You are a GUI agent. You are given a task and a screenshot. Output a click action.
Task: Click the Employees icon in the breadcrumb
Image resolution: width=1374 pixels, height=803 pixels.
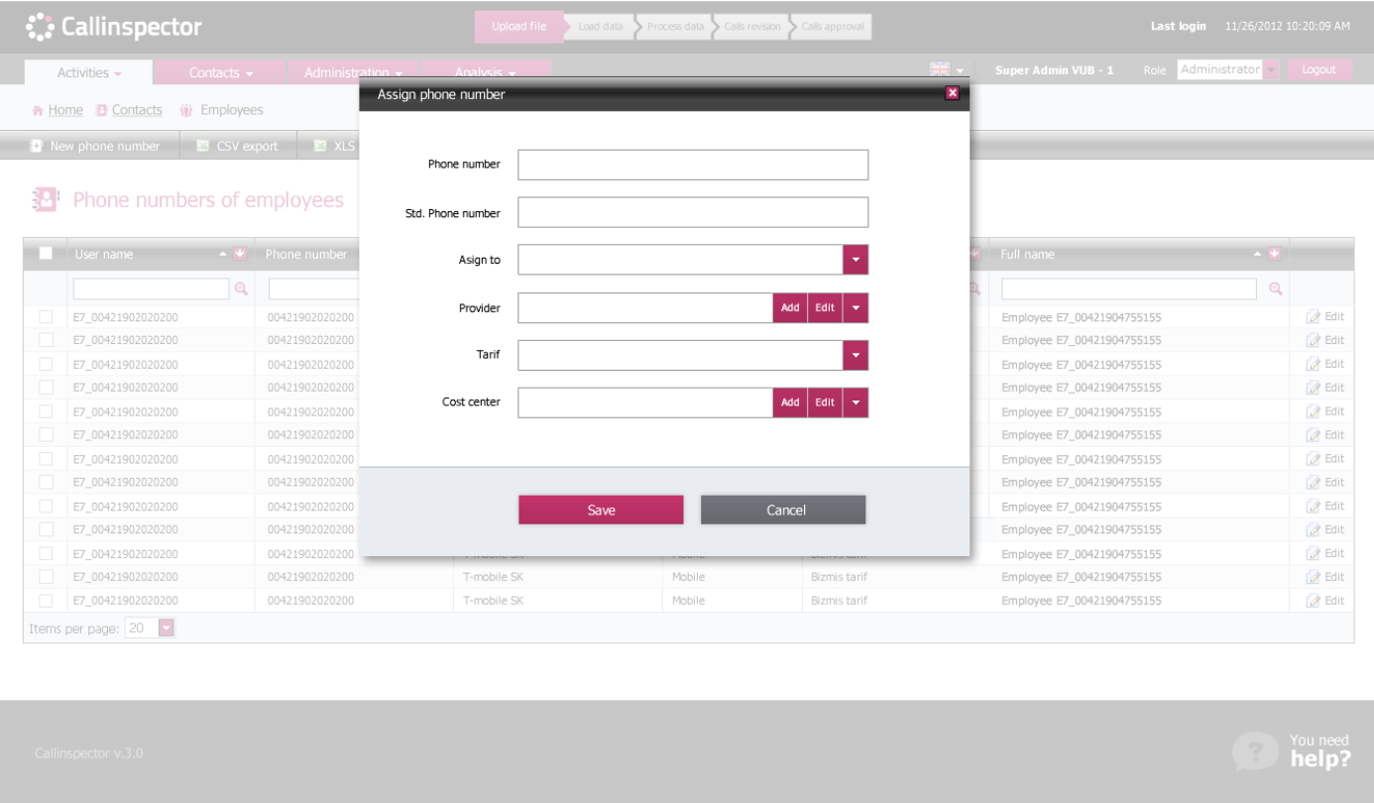click(185, 109)
